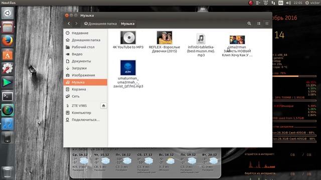
Task: Open Загрузки in the sidebar
Action: coord(85,68)
